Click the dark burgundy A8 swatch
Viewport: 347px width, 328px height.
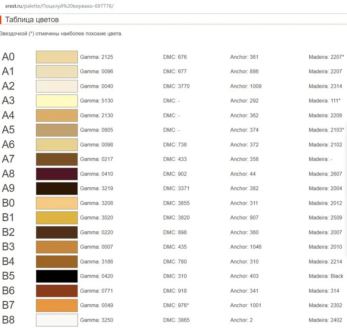[57, 174]
